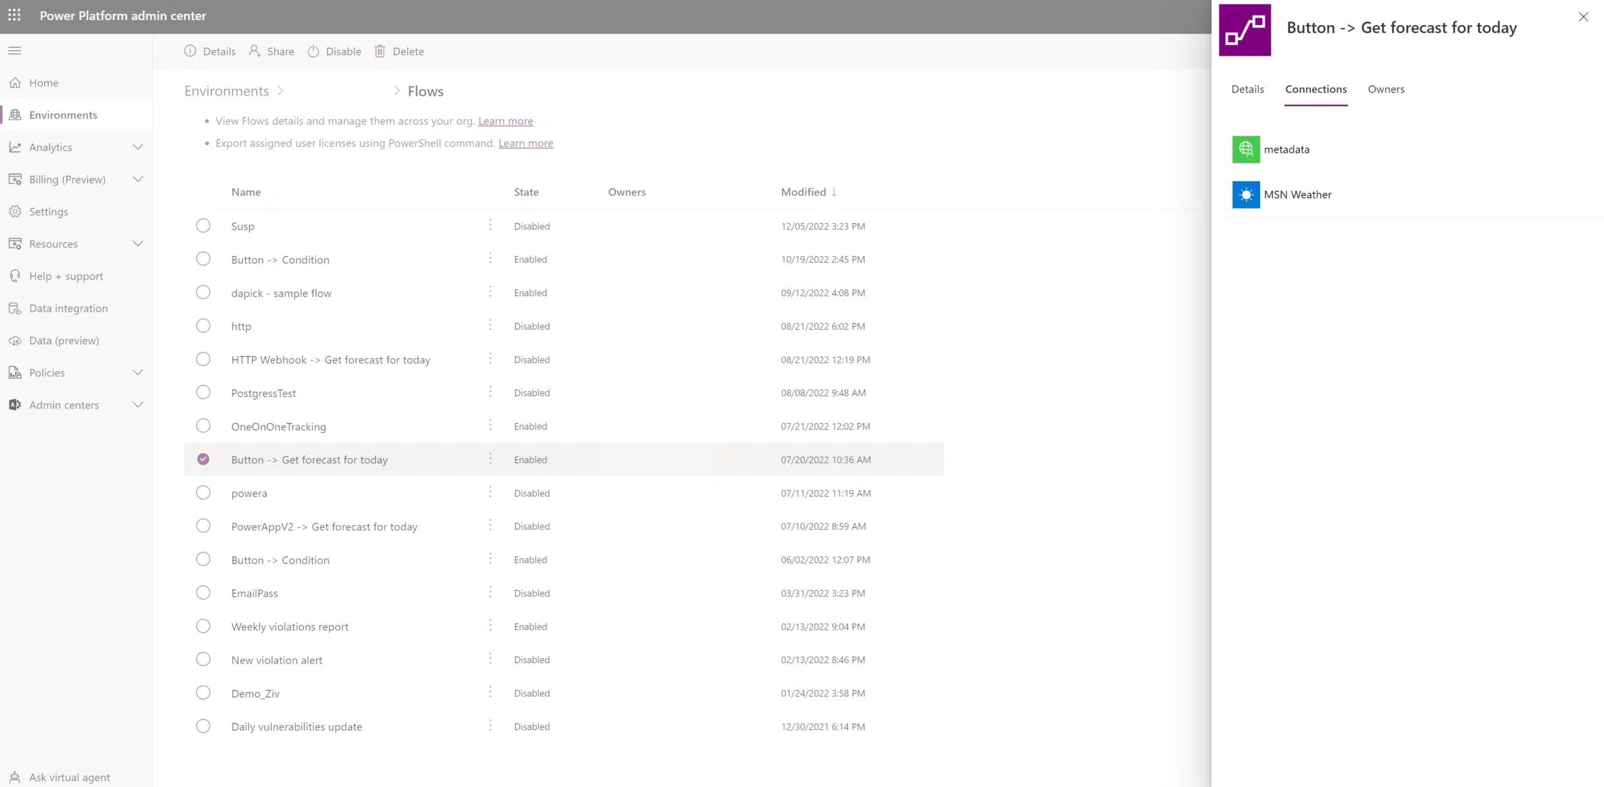
Task: Go to Environments breadcrumb link
Action: 226,91
